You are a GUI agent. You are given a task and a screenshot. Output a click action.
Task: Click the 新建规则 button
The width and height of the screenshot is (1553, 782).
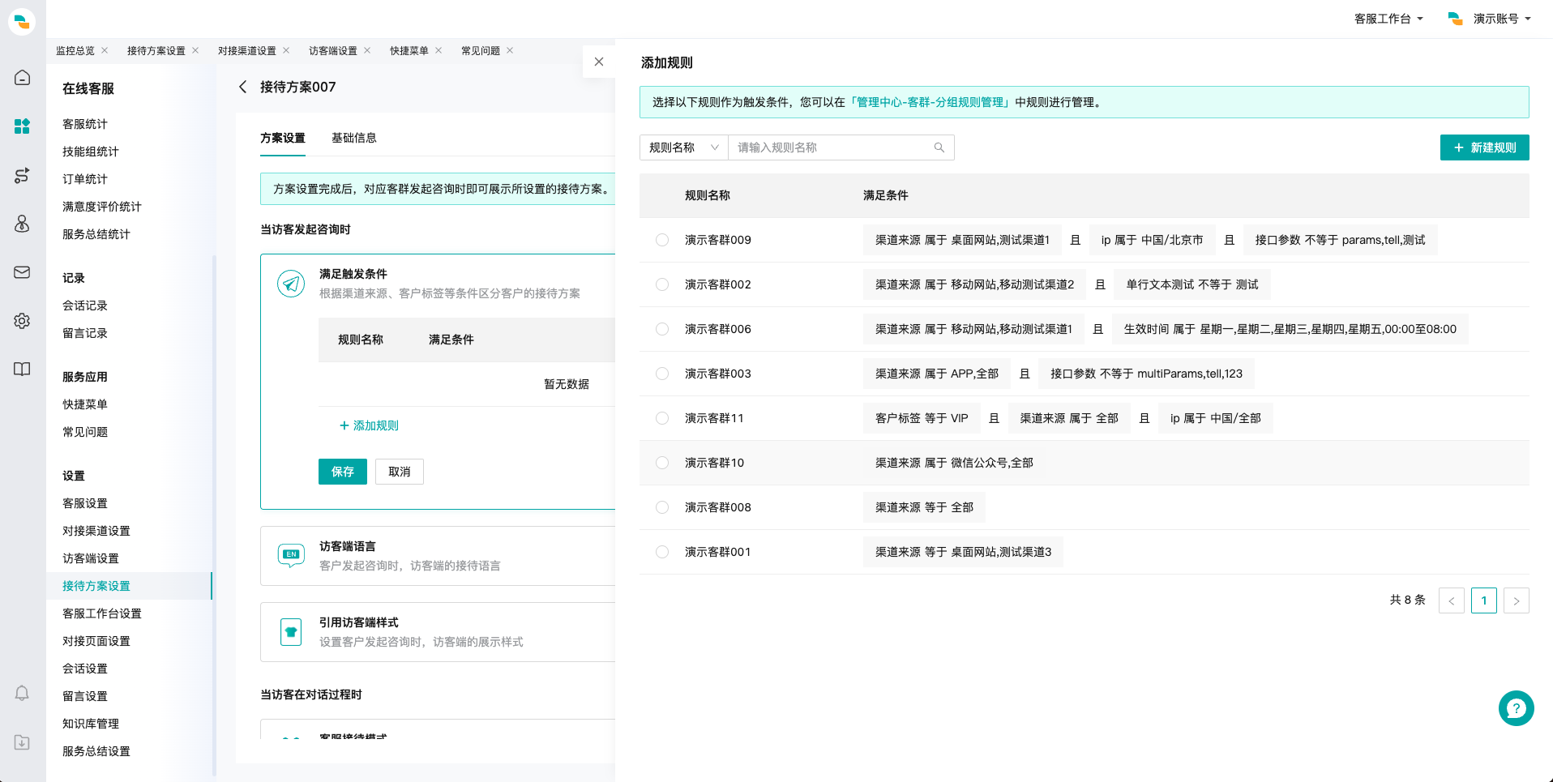1485,147
